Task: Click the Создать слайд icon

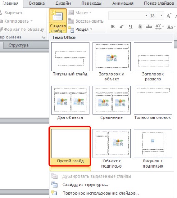Action: pos(58,16)
